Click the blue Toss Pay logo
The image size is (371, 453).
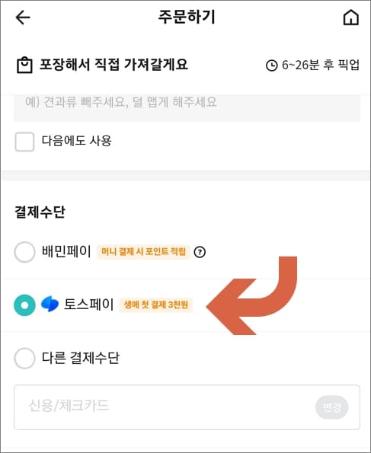pos(50,305)
